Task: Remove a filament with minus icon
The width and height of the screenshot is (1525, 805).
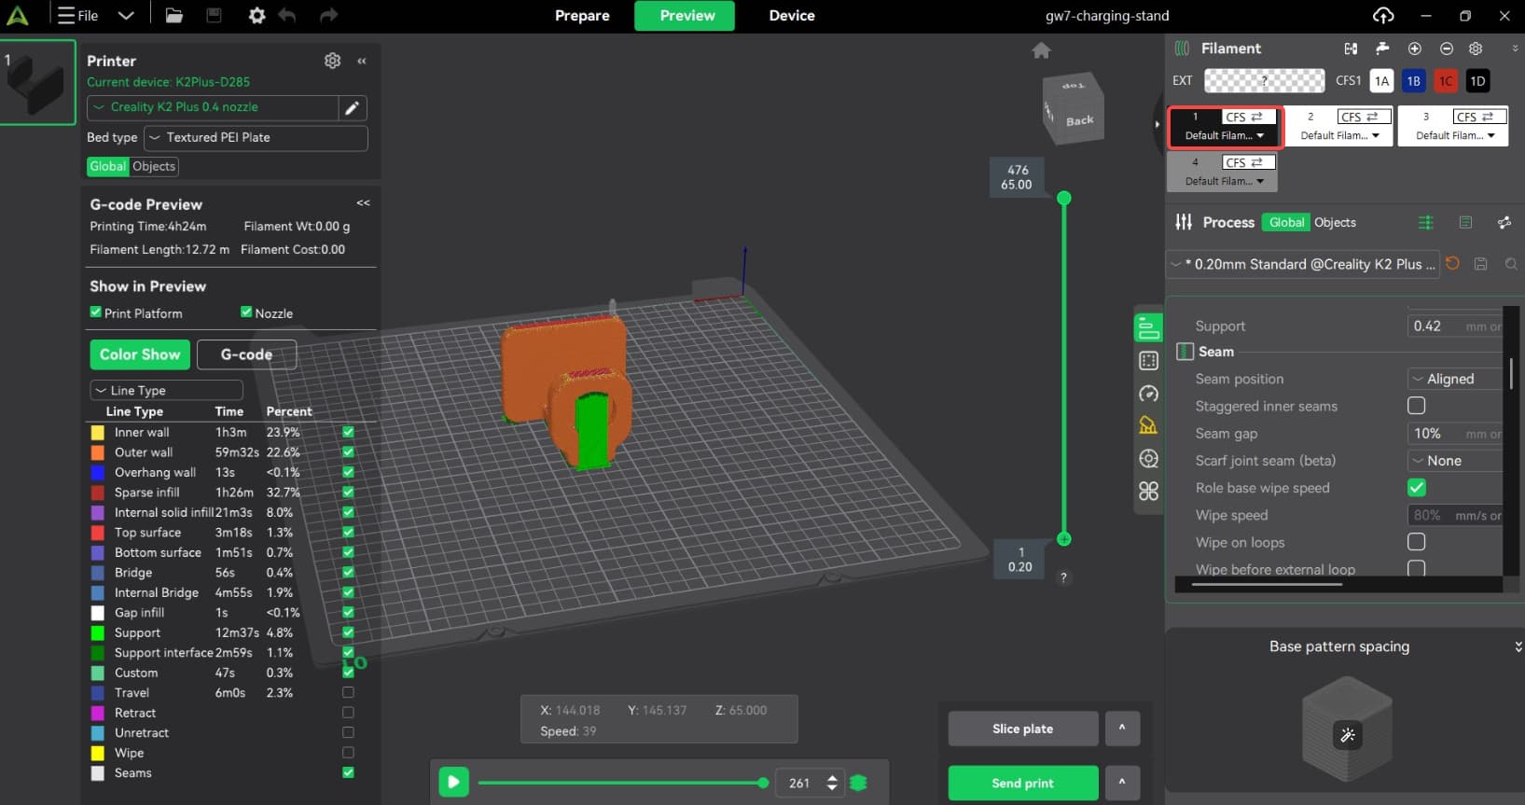Action: [x=1446, y=49]
